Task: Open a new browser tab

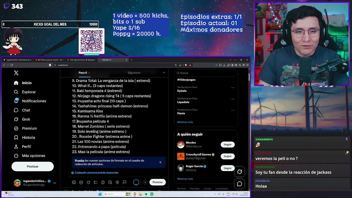Action: click(x=131, y=60)
